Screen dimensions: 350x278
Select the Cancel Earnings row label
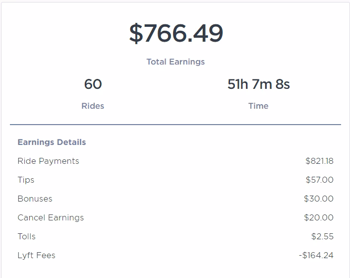coord(51,217)
